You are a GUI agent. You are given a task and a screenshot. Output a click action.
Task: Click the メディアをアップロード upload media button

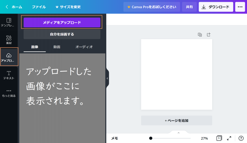62,23
